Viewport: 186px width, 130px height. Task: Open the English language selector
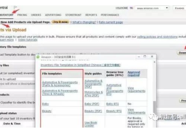179,8
